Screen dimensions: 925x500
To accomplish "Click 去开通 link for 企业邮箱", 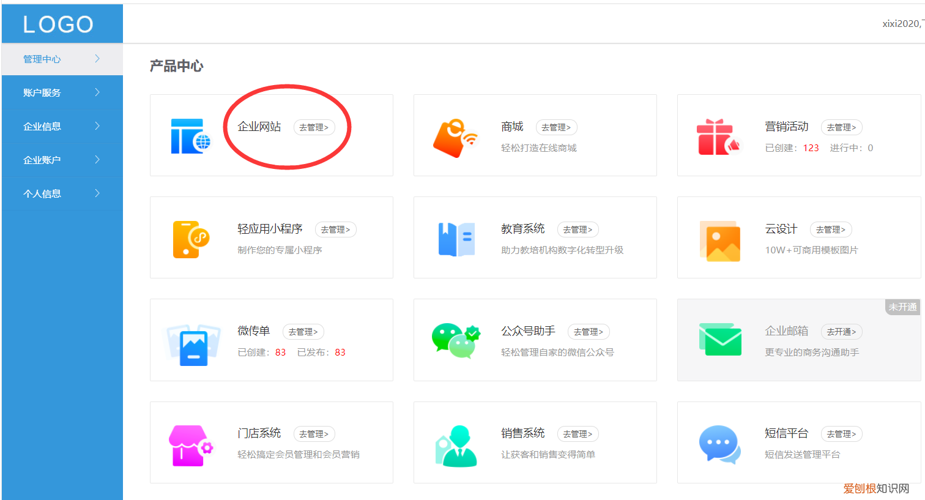I will (841, 331).
